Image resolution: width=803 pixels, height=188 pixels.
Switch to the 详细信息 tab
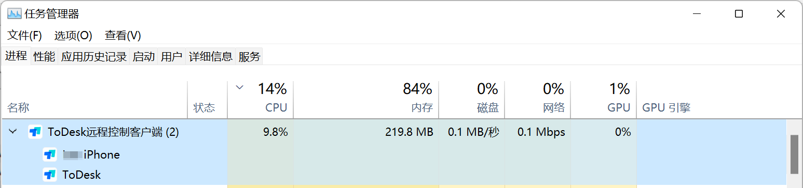click(x=211, y=57)
